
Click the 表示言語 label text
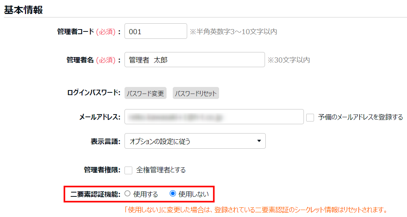click(106, 141)
